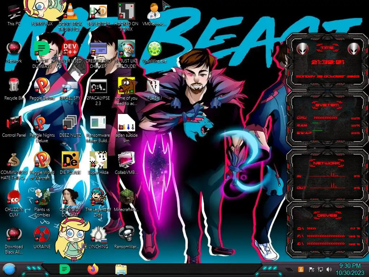Open the CollabVMB... monitor icon
This screenshot has height=277, width=369.
pos(126,163)
